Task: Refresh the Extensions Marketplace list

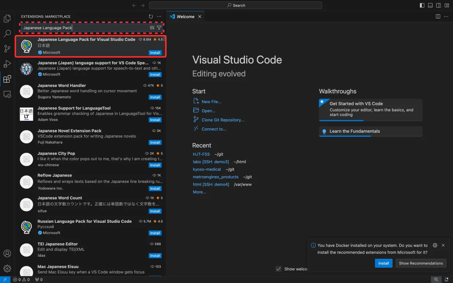Action: pos(151,16)
